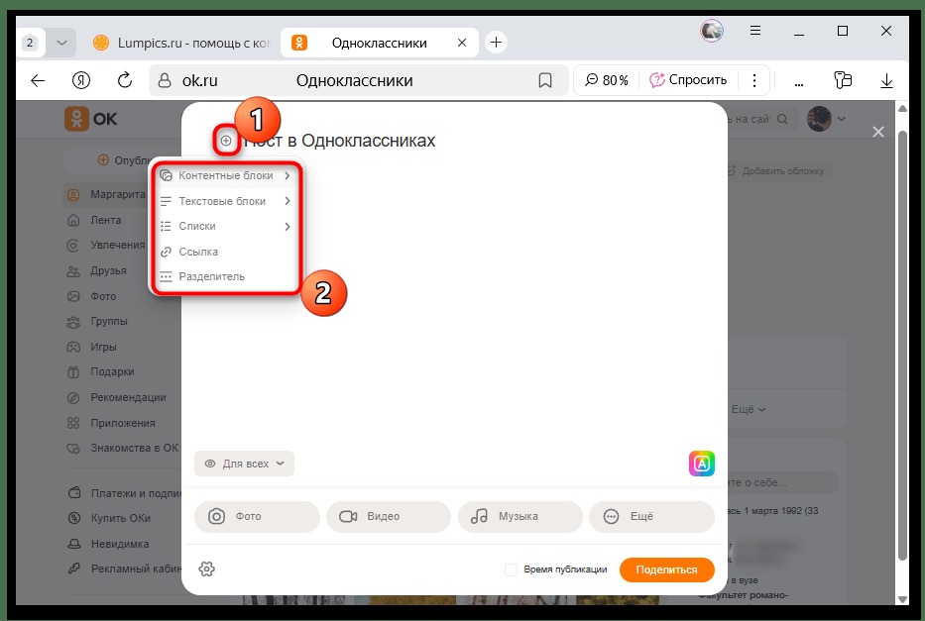This screenshot has height=621, width=925.
Task: Enable Время публикации checkbox
Action: click(x=511, y=569)
